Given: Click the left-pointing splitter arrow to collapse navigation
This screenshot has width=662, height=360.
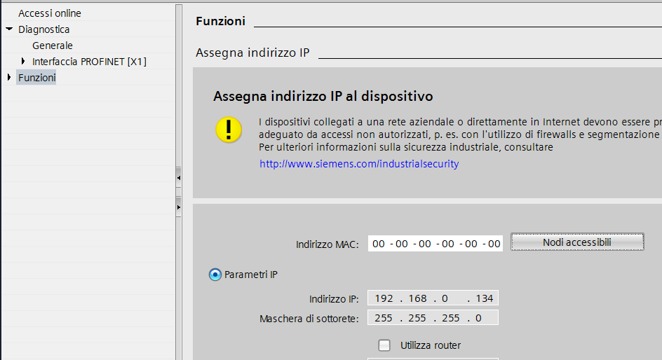Looking at the screenshot, I should (179, 179).
